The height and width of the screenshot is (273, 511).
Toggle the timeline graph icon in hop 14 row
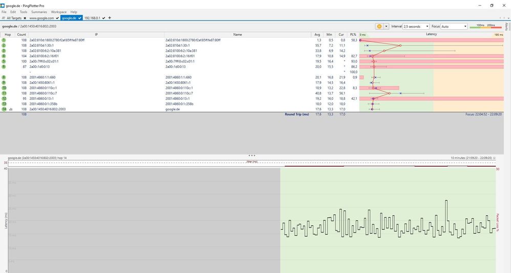click(x=11, y=109)
